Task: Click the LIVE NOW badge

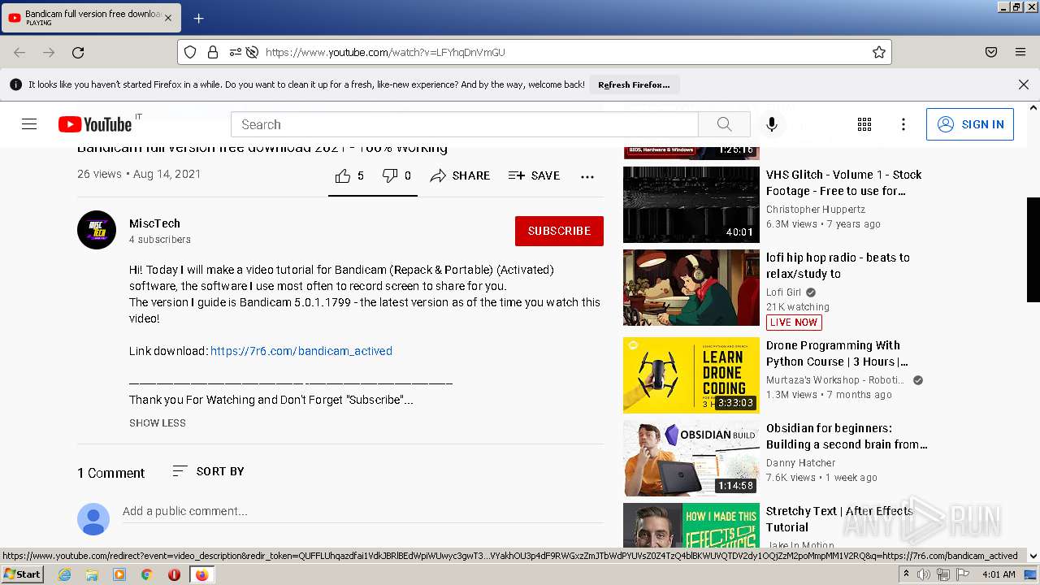Action: click(794, 323)
